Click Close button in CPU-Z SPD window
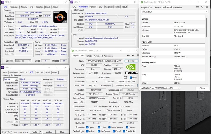The width and height of the screenshot is (211, 134). click(x=62, y=132)
